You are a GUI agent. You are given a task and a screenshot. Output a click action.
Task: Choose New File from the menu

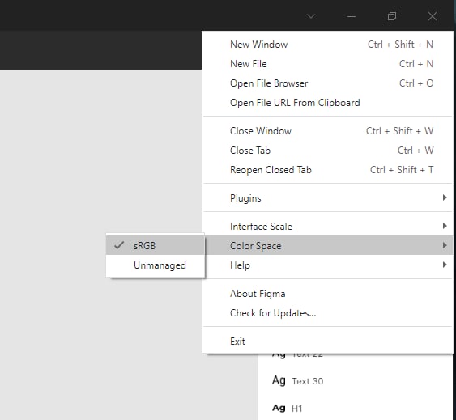(x=327, y=64)
